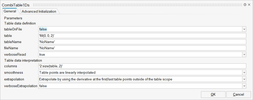Click the columns input field
Screen dimensions: 253x100
pos(142,66)
